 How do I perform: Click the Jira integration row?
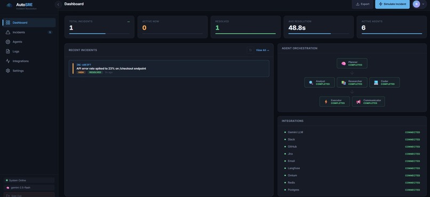coord(352,154)
